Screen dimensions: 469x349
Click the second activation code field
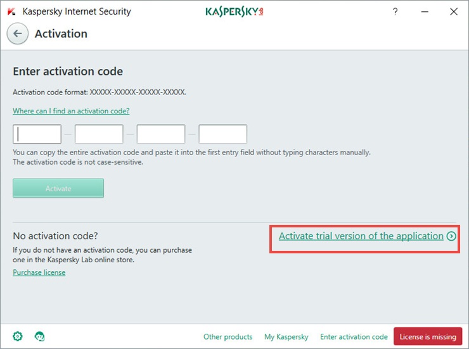[99, 134]
